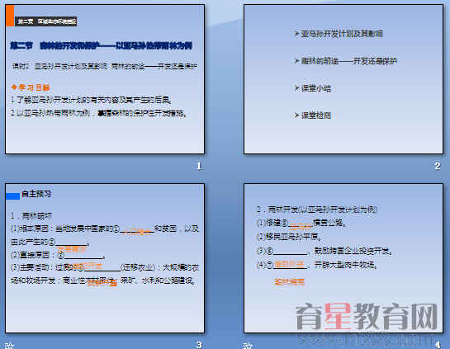
Task: Open the 雨林的前途——开发还是保护 agenda item
Action: [x=348, y=61]
